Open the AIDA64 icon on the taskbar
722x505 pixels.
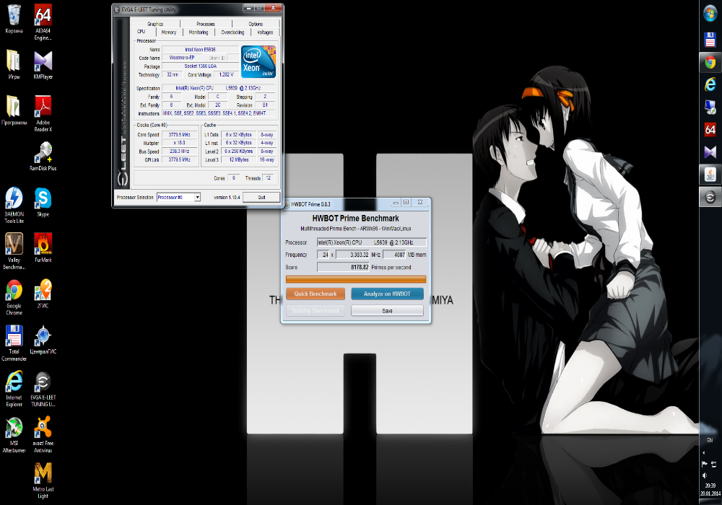[710, 129]
